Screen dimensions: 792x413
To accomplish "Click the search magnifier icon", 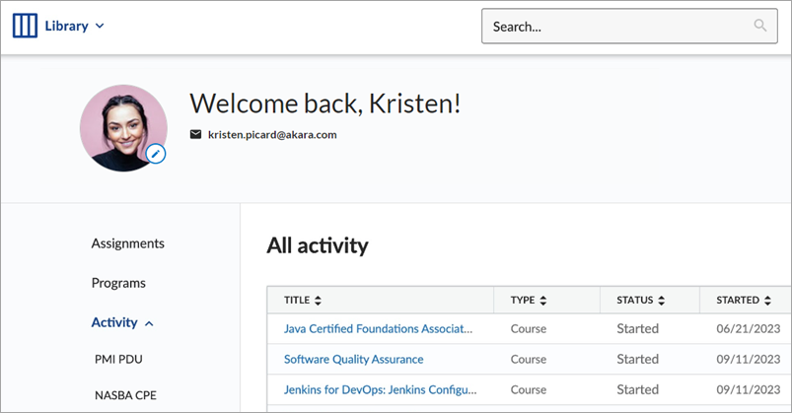I will coord(759,27).
